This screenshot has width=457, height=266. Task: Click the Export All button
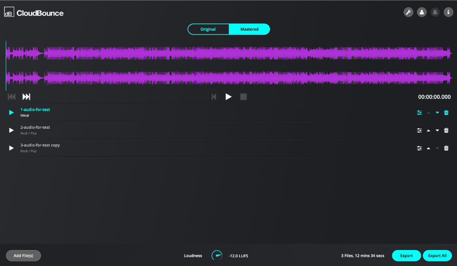click(x=437, y=256)
